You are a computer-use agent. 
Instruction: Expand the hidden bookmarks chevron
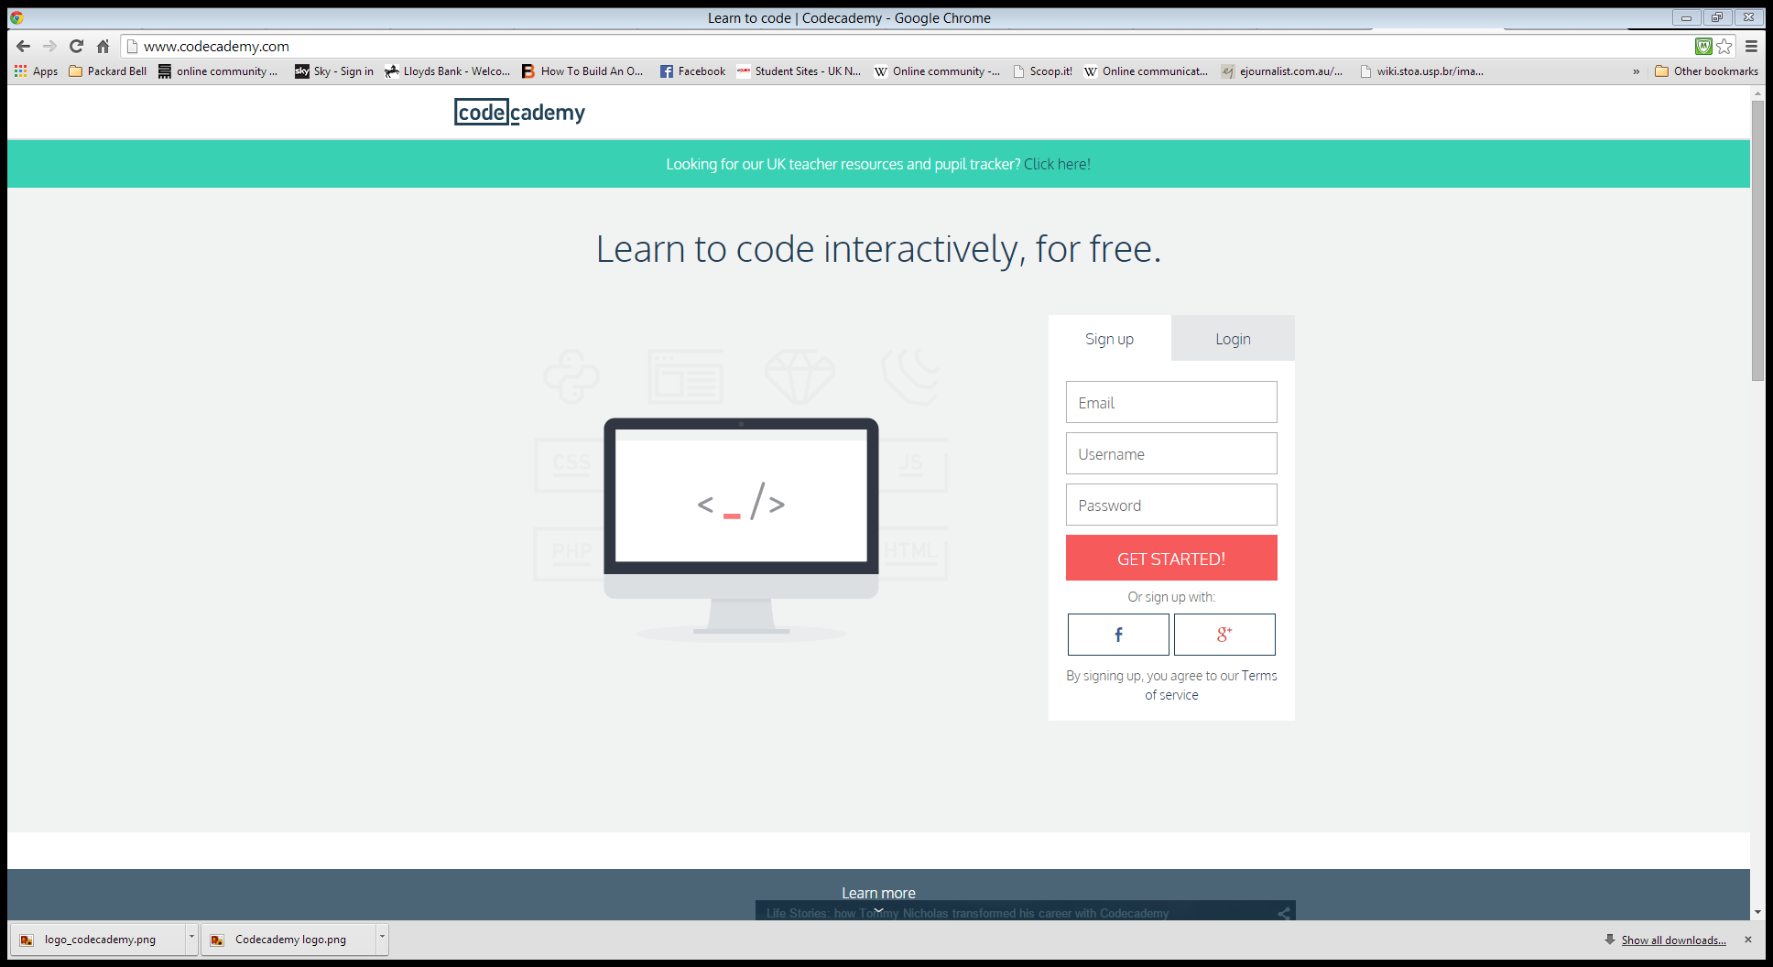point(1636,71)
